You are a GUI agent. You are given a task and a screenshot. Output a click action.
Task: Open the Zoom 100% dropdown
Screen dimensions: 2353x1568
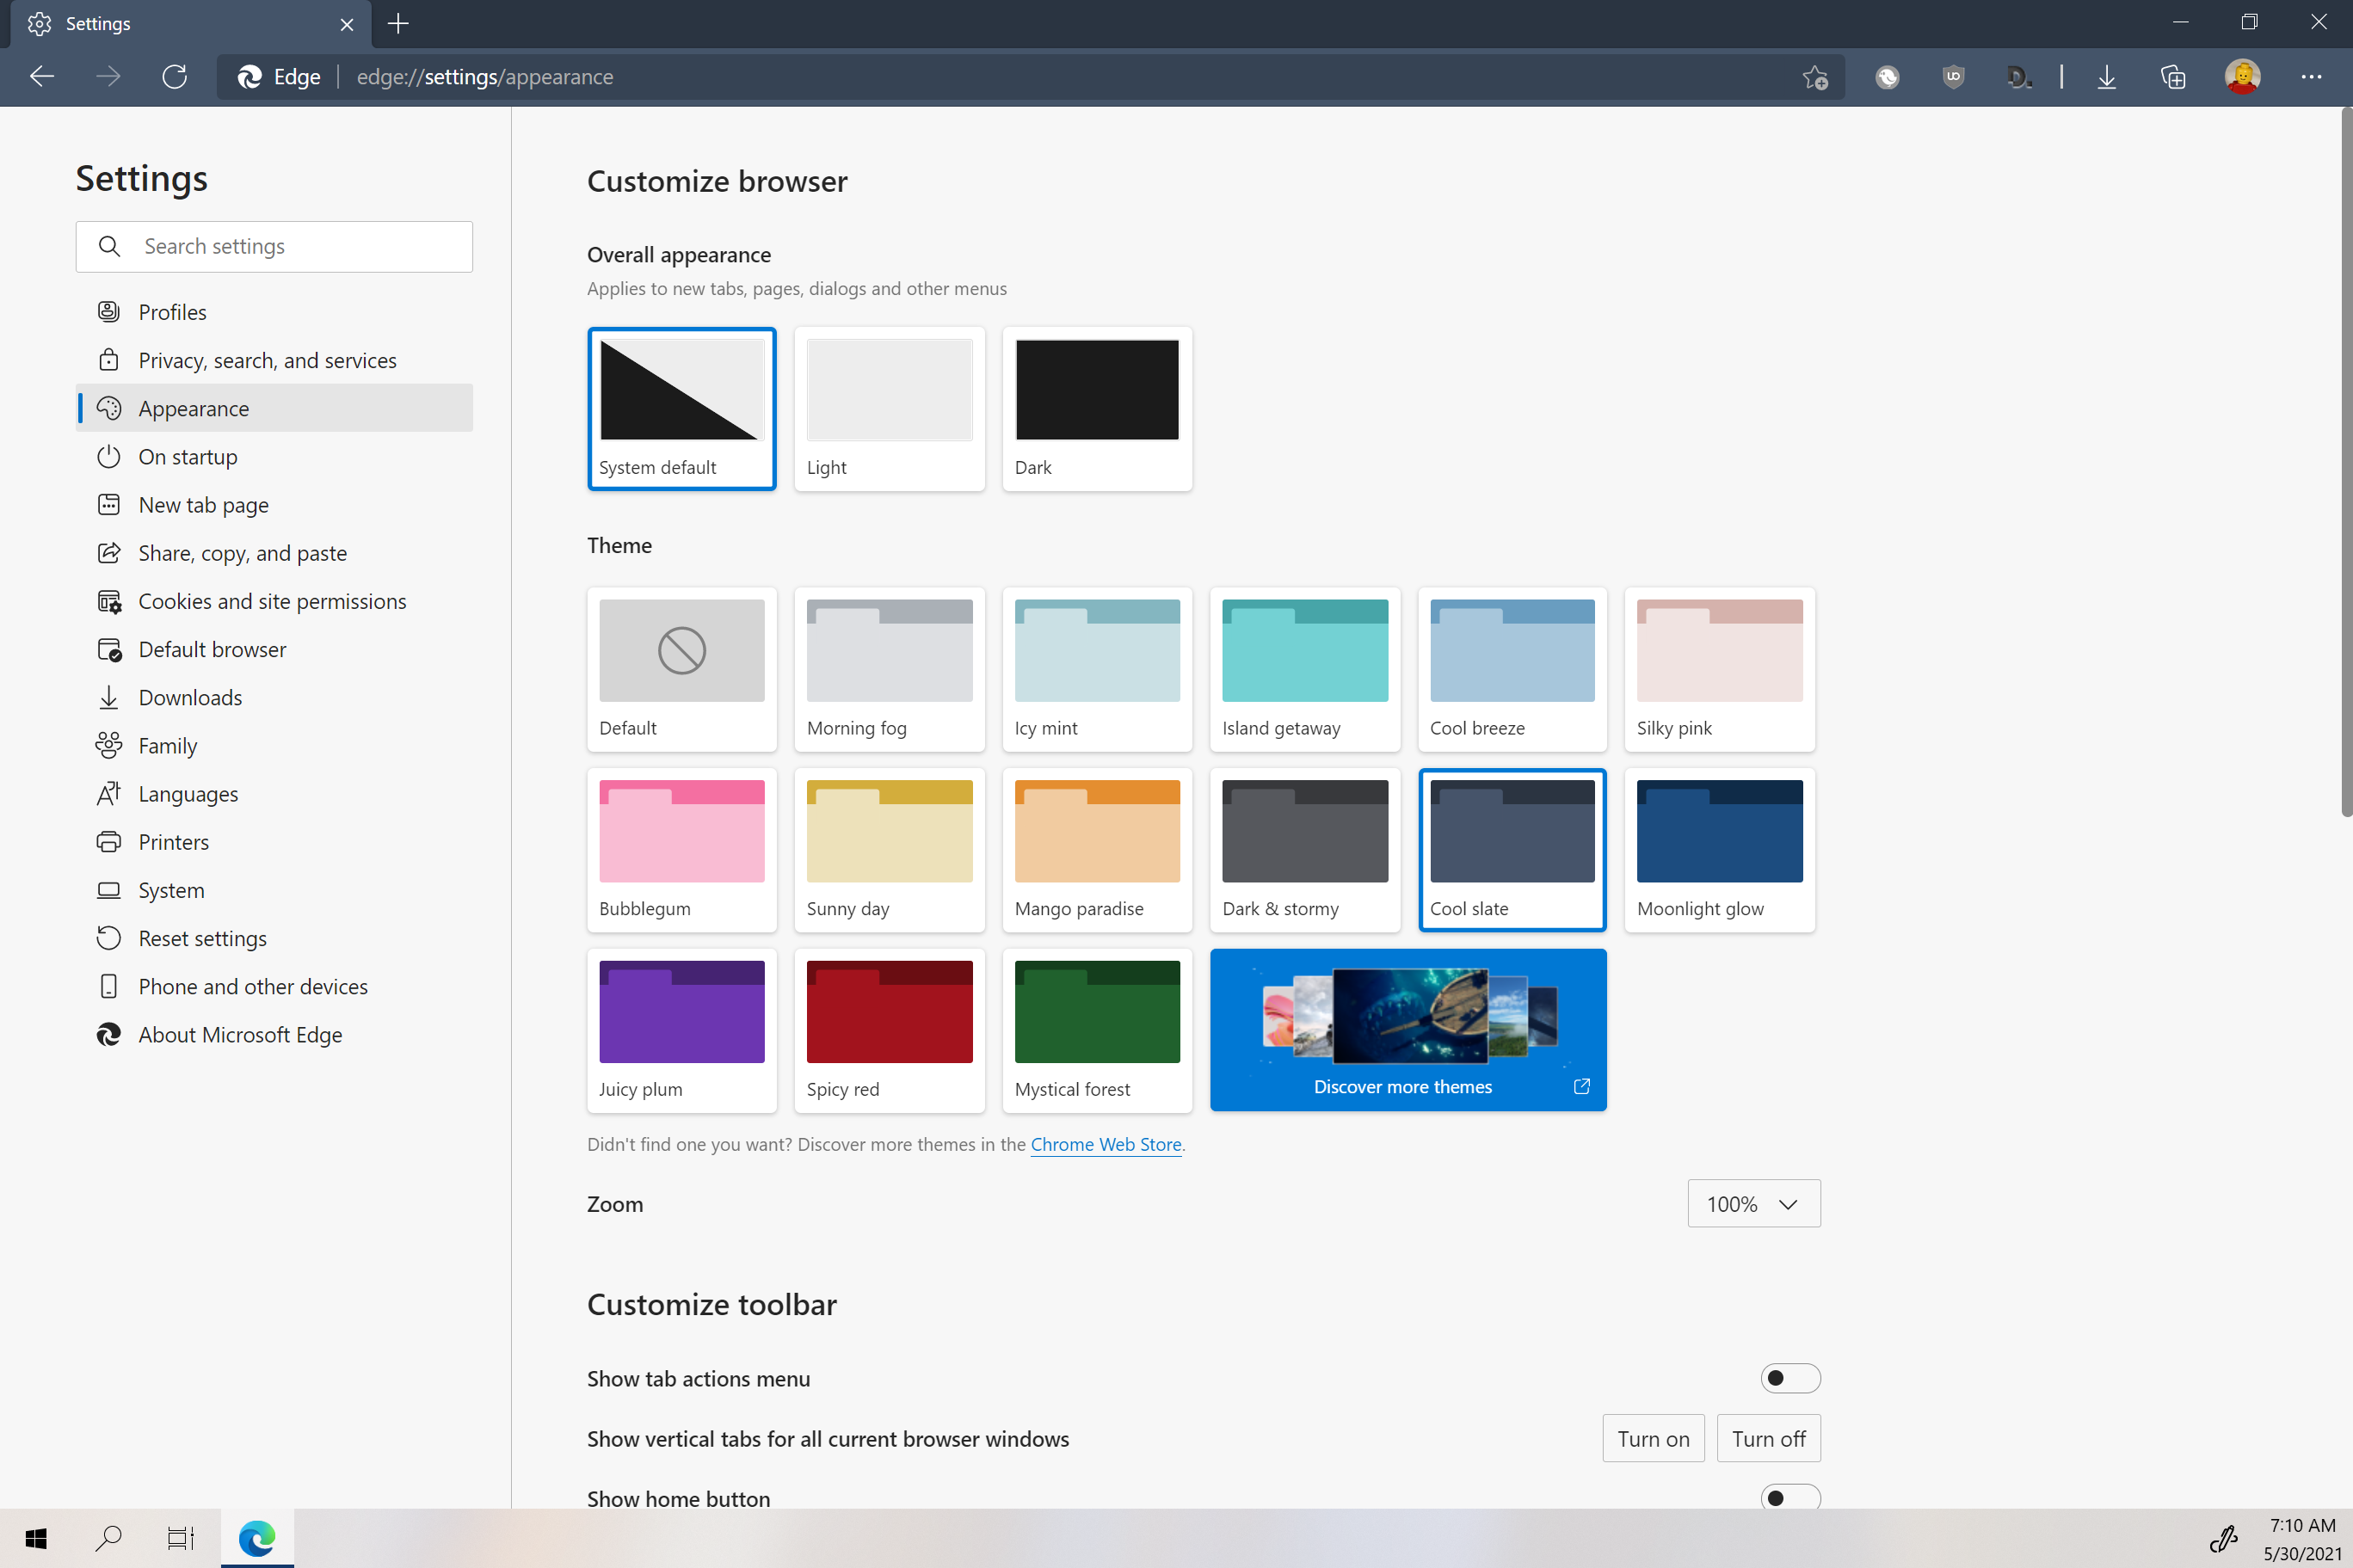[x=1753, y=1203]
